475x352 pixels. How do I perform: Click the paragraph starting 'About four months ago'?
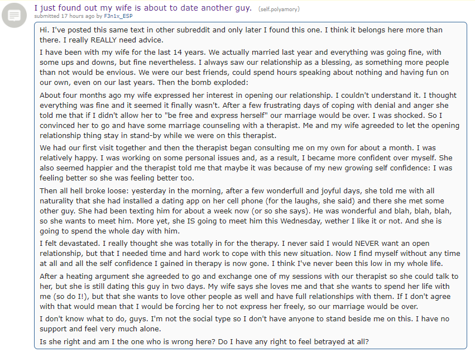click(250, 115)
